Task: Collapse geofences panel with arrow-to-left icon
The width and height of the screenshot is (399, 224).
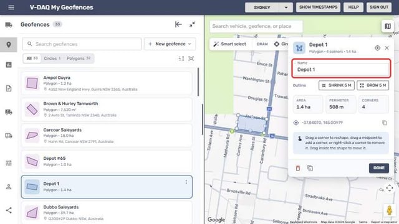Action: pyautogui.click(x=178, y=24)
